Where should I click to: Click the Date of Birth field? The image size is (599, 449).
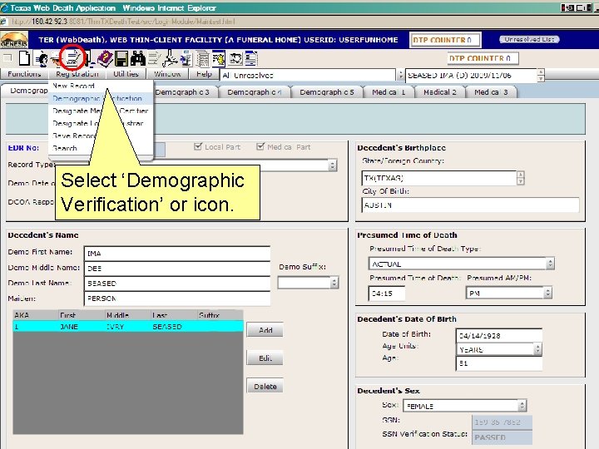coord(499,335)
